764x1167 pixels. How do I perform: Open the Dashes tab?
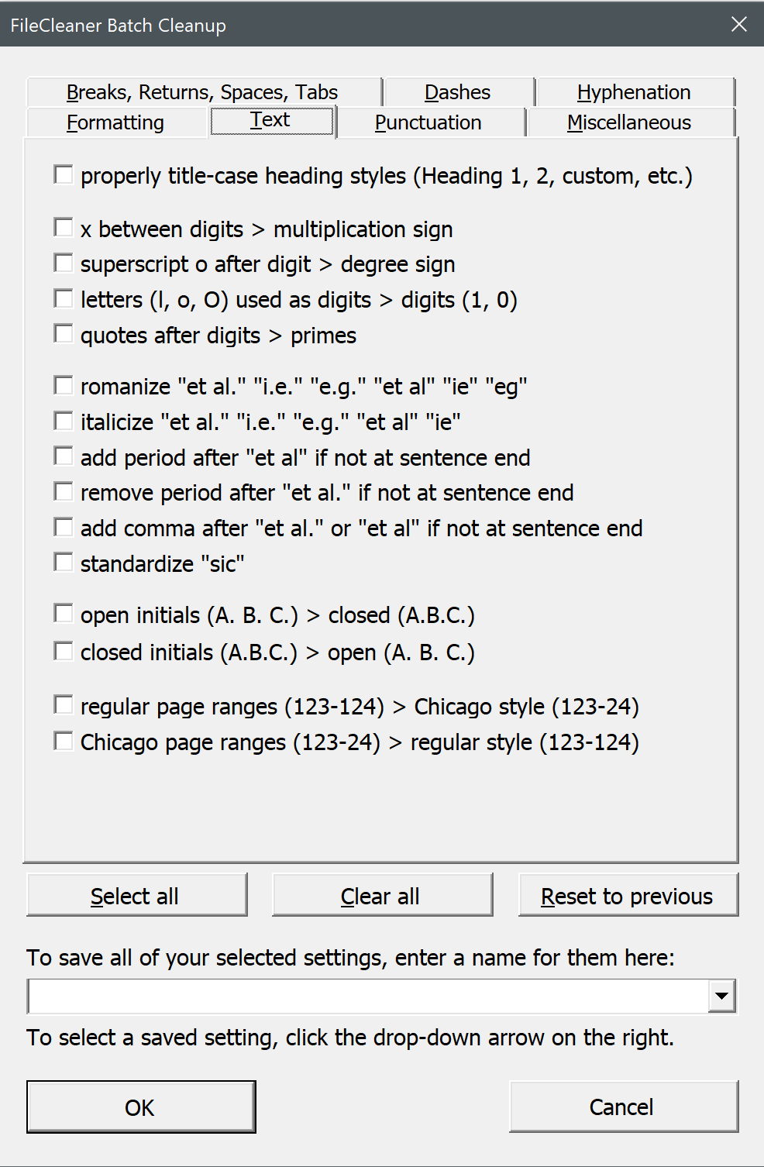point(457,91)
